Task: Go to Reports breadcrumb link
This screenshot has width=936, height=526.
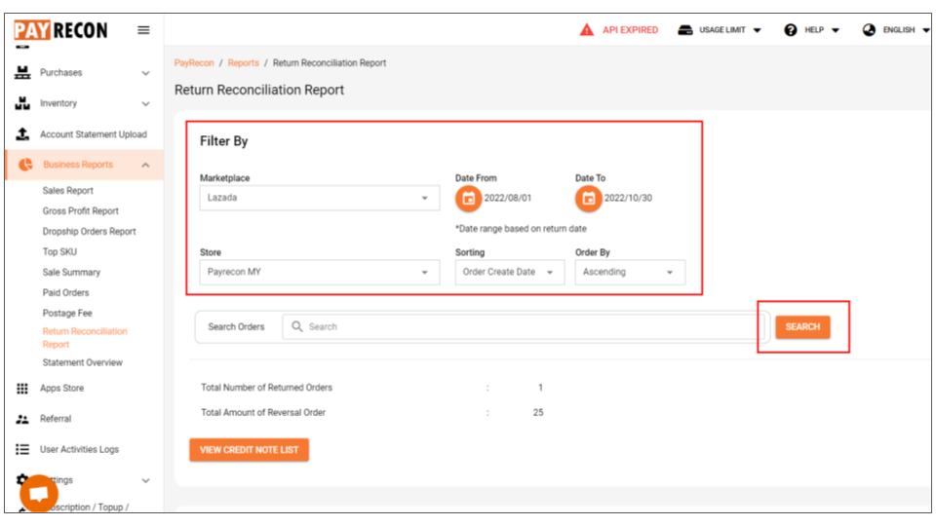Action: click(243, 62)
